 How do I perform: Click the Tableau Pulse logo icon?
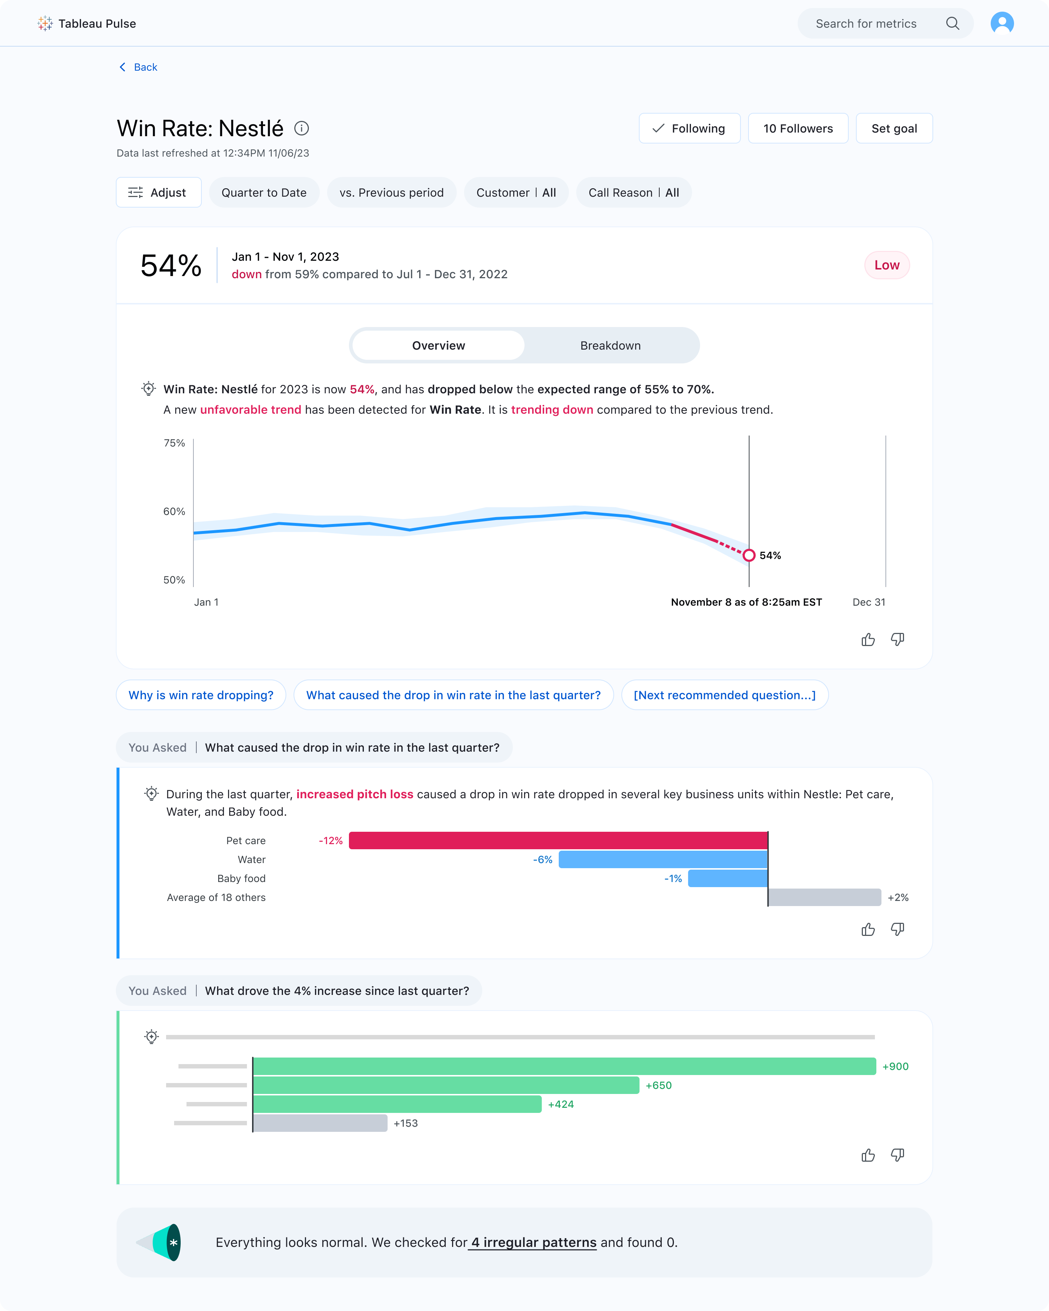45,24
